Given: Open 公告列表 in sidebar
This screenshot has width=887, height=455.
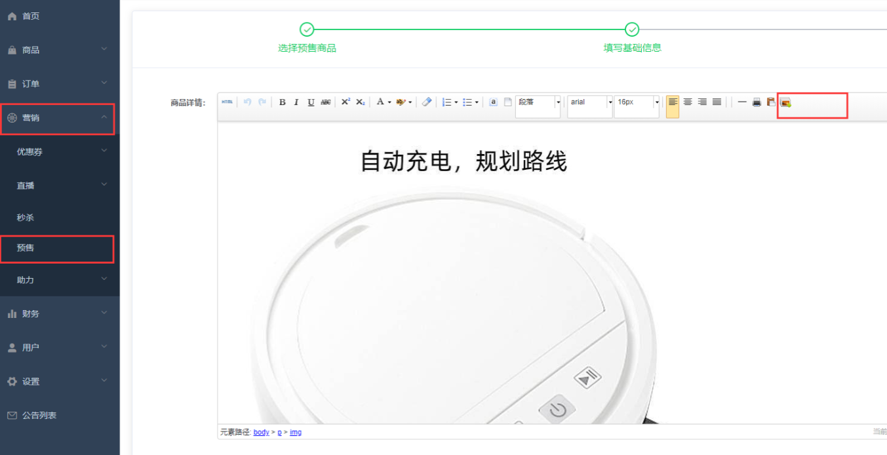Looking at the screenshot, I should pos(60,416).
